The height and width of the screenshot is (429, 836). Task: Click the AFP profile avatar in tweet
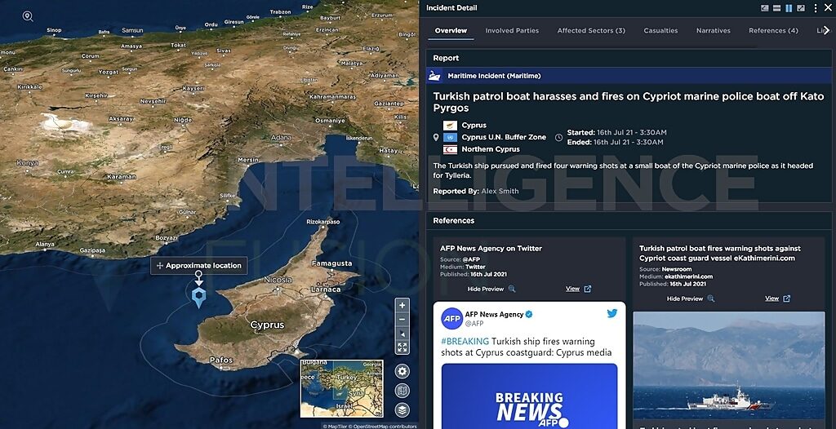[x=451, y=318]
